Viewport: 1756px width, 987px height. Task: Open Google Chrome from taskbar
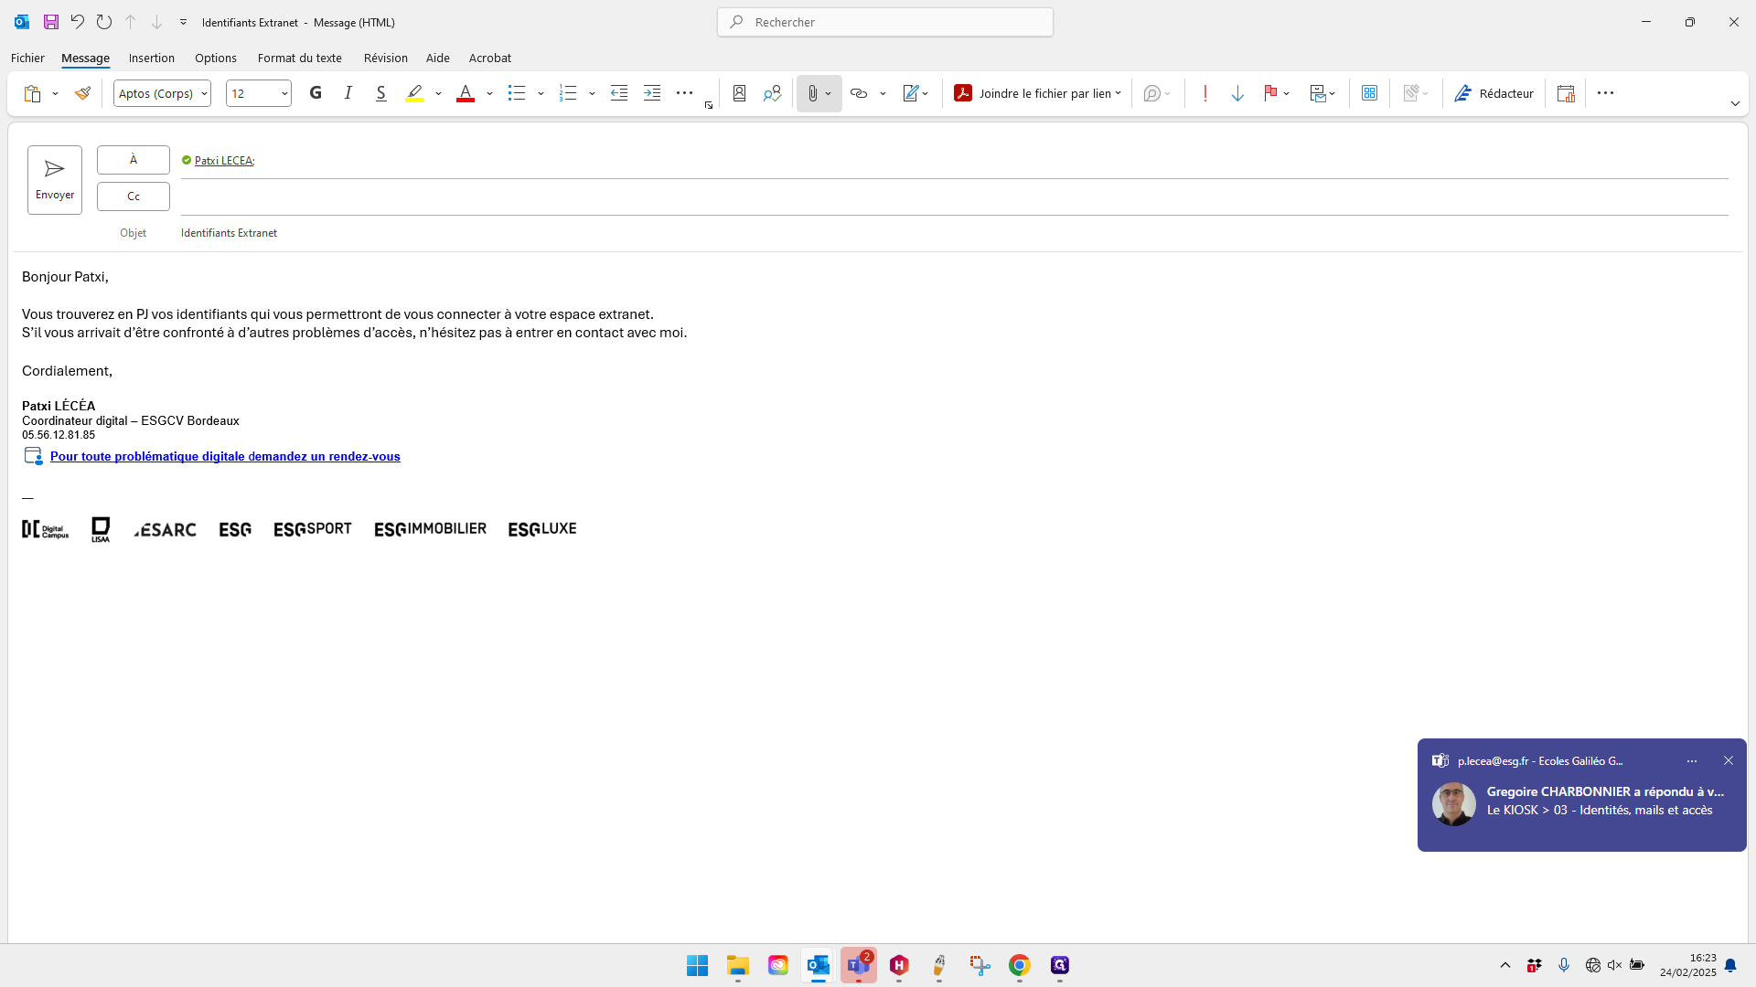tap(1020, 965)
